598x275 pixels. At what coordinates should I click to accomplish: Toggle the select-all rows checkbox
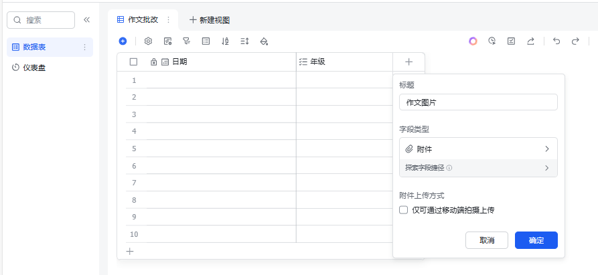pyautogui.click(x=133, y=62)
